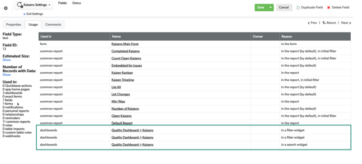Viewport: 362px width, 164px height.
Task: Select the "11 common reports" usage count
Action: (x=16, y=122)
